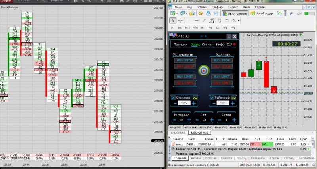
Task: Expand profiles dropdown arrow
Action: (186, 13)
